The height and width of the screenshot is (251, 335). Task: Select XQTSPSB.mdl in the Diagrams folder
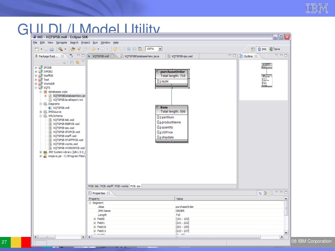point(61,108)
